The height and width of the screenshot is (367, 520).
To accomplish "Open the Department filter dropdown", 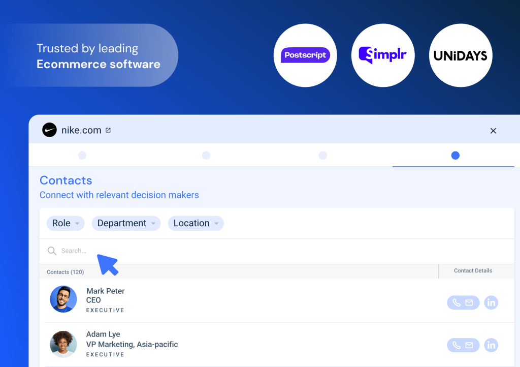I will pyautogui.click(x=126, y=223).
